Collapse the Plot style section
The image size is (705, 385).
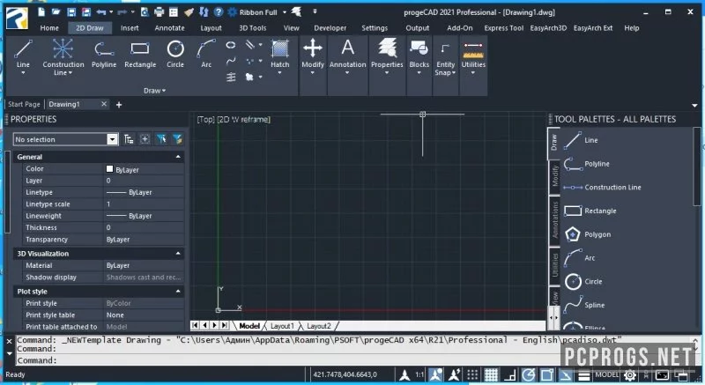pos(178,292)
